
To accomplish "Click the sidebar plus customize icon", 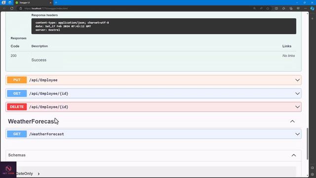I will click(313, 19).
